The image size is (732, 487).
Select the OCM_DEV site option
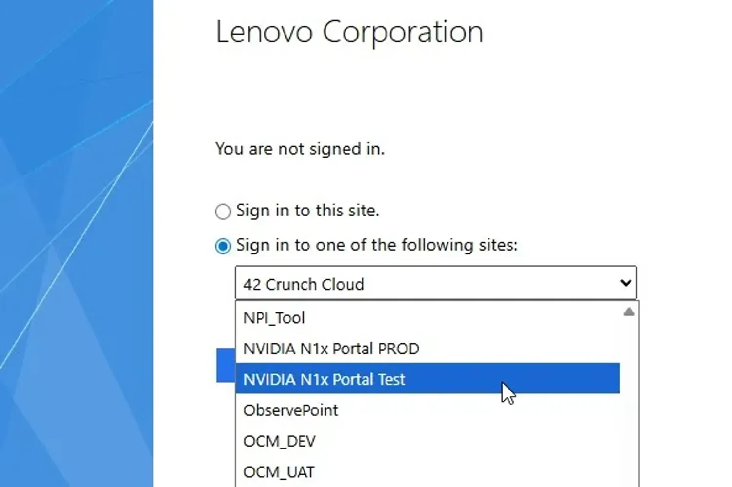[280, 441]
